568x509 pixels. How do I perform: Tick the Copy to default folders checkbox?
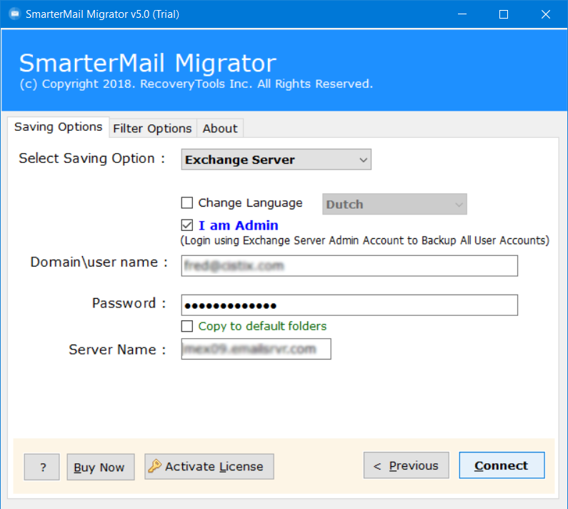[x=187, y=326]
